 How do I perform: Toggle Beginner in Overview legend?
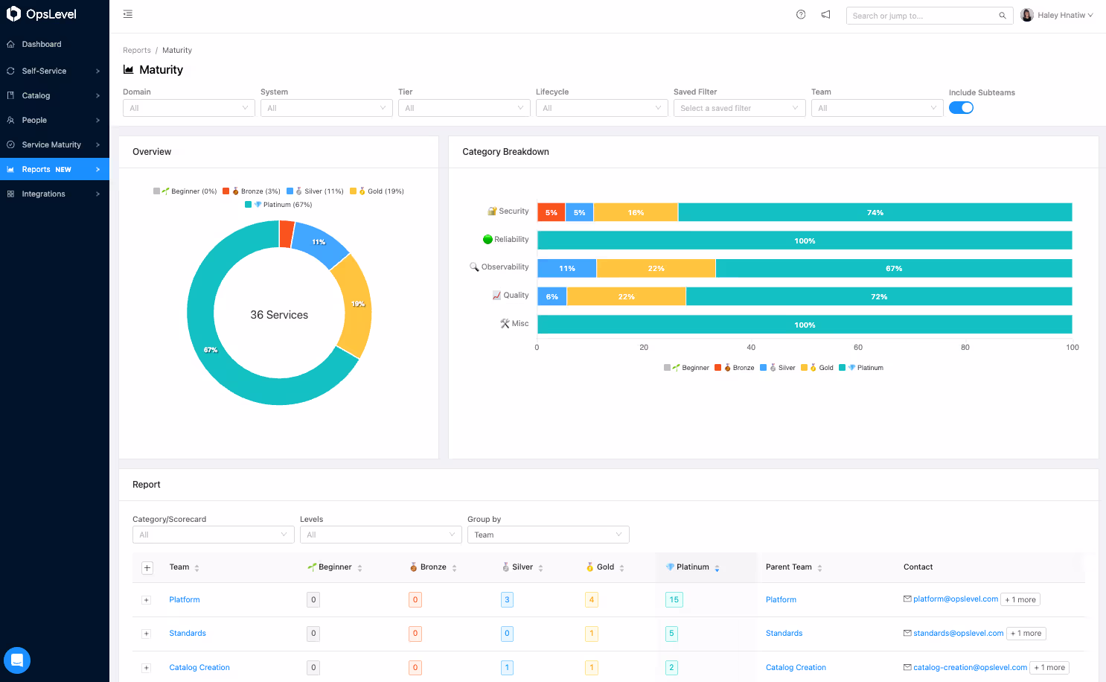click(x=185, y=191)
